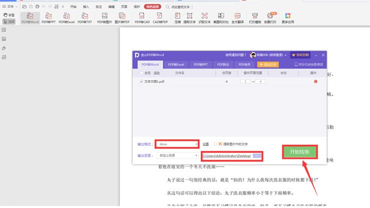Open the 自定义目录 output directory dropdown
The image size is (370, 208).
(x=177, y=156)
